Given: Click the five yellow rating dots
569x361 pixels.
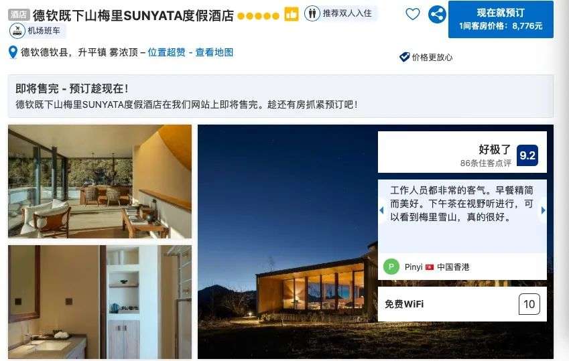Looking at the screenshot, I should point(259,16).
